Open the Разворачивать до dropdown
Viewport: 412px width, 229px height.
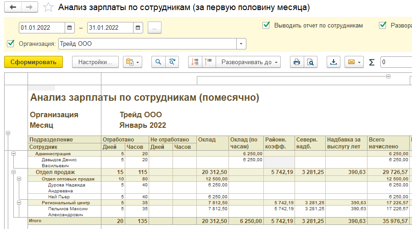point(248,62)
